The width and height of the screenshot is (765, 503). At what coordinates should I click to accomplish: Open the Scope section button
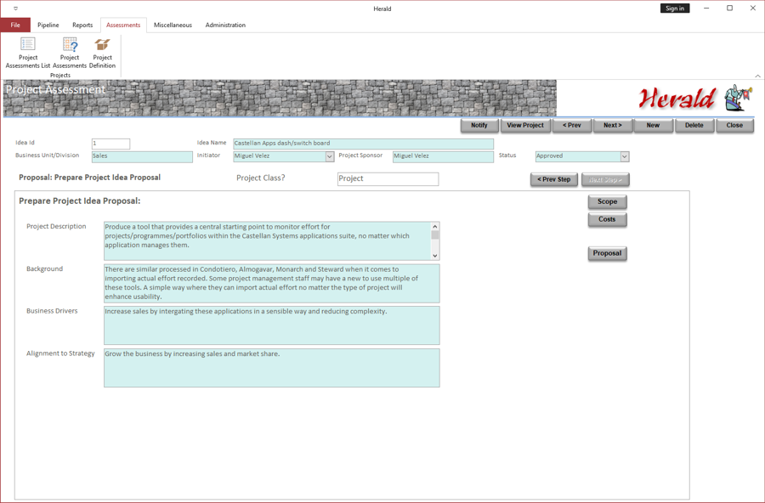608,201
